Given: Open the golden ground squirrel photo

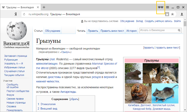Looking at the screenshot, I should [x=169, y=73].
